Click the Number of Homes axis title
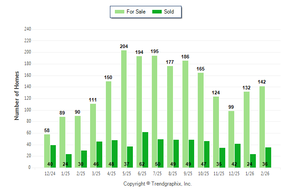 (x=17, y=95)
